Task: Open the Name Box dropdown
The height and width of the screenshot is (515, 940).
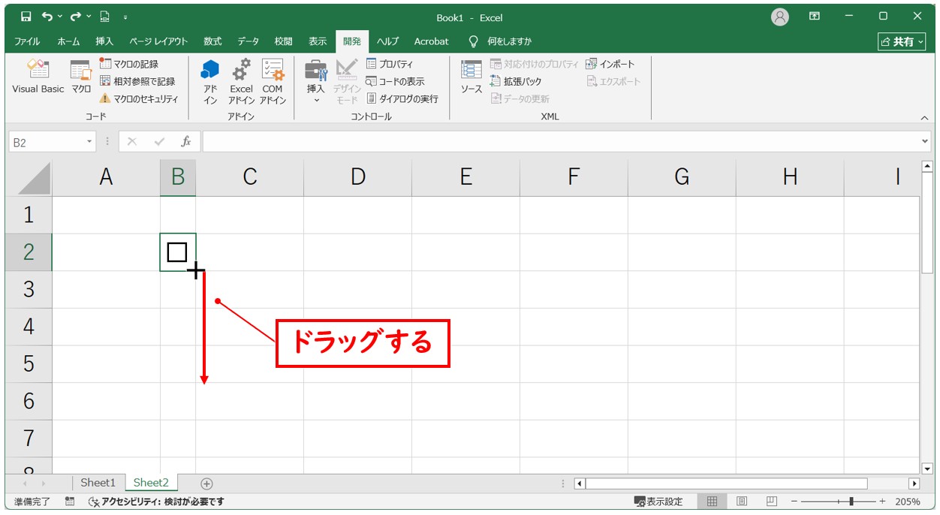Action: point(90,142)
